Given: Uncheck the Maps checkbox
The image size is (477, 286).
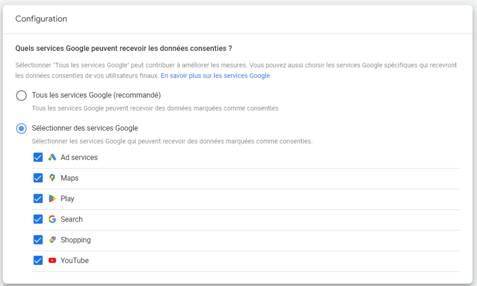Looking at the screenshot, I should (x=38, y=178).
